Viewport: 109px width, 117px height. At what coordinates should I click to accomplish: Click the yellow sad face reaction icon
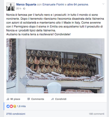point(15,106)
